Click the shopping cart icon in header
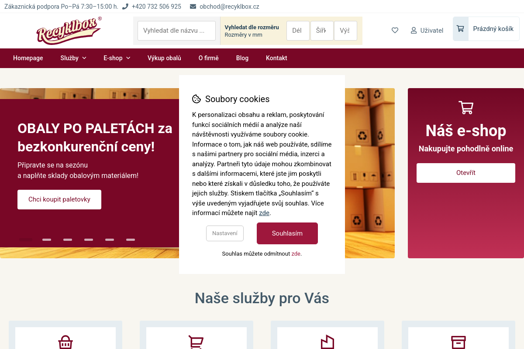Viewport: 524px width, 349px height. tap(460, 29)
